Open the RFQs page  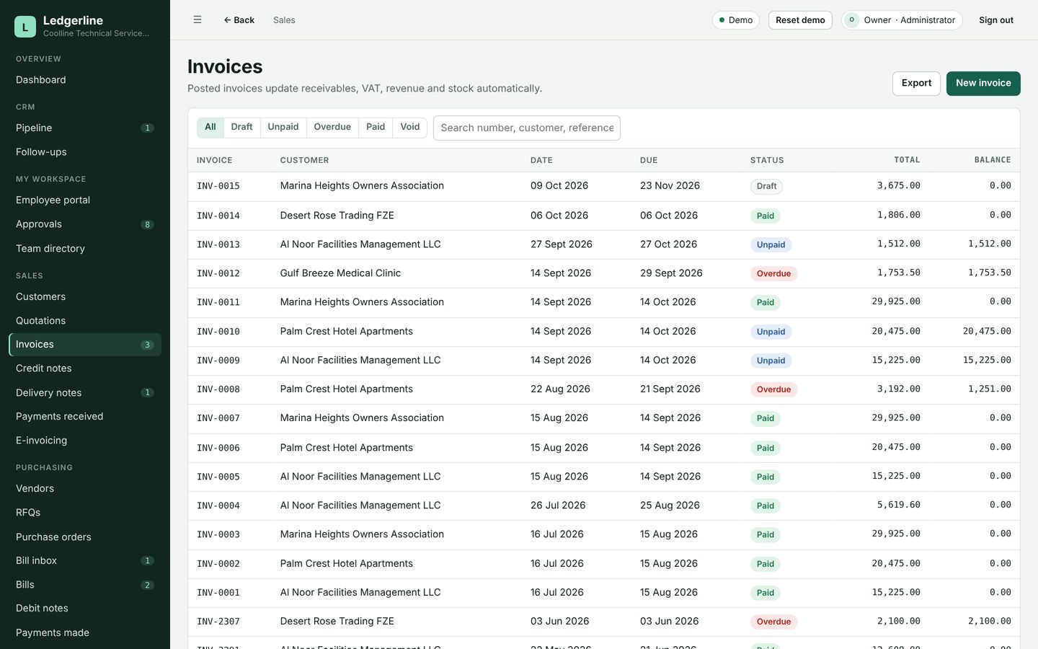point(85,513)
